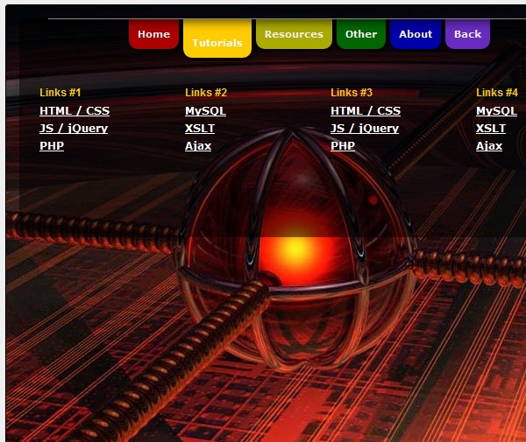Click the PHP link under Links #1
This screenshot has height=442, width=526.
click(x=52, y=146)
